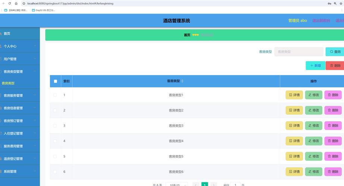Click the browser home icon
This screenshot has width=344, height=186.
pyautogui.click(x=16, y=3)
